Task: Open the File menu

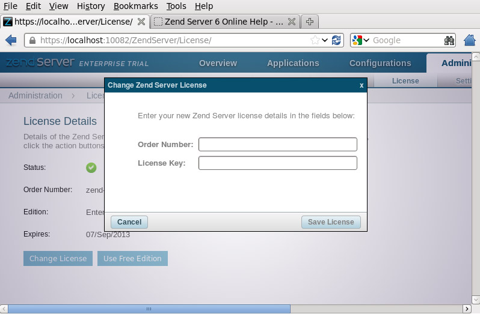Action: 10,6
